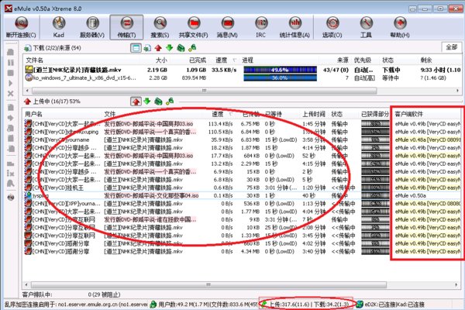Click known clients icon in uploads header
This screenshot has height=310, width=465.
[170, 102]
